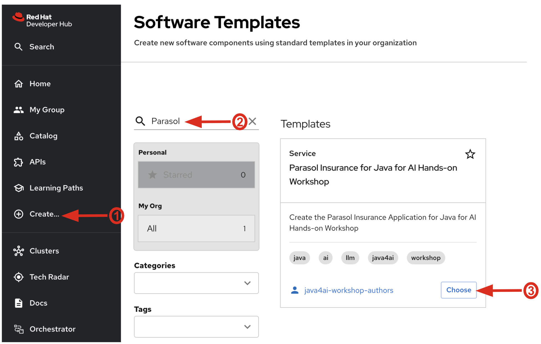Click the My Org filter group label
The width and height of the screenshot is (541, 344).
[x=150, y=206]
